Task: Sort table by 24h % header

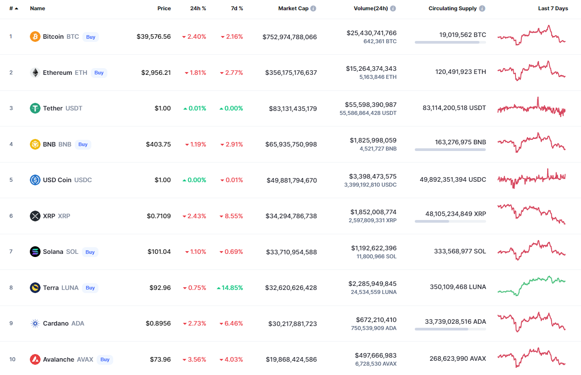Action: click(x=198, y=8)
